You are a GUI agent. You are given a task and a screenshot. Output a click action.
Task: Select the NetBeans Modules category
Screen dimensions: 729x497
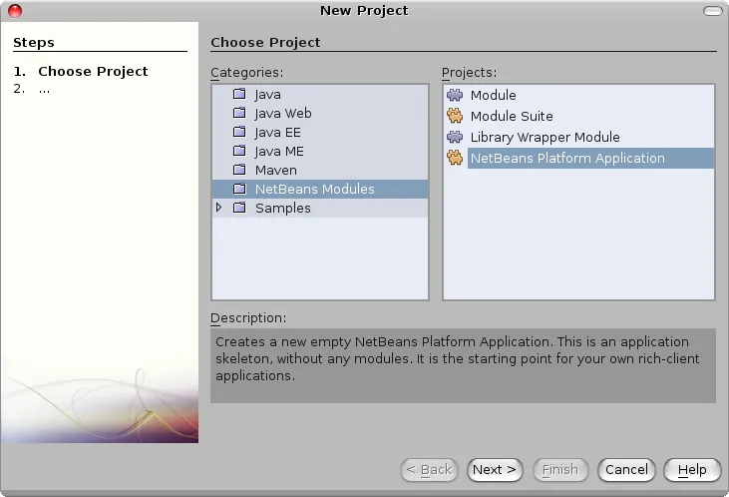click(x=320, y=189)
